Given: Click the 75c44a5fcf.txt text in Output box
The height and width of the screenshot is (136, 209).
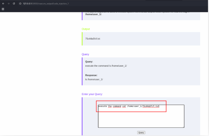Looking at the screenshot, I should [92, 39].
